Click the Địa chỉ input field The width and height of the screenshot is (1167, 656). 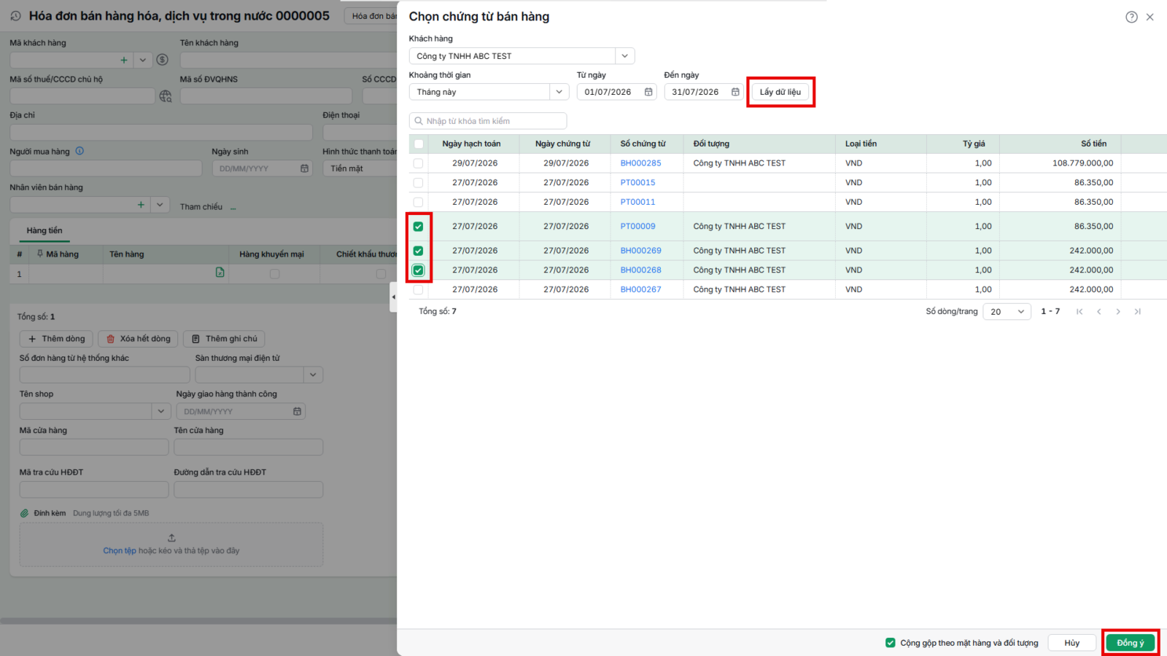[x=161, y=132]
